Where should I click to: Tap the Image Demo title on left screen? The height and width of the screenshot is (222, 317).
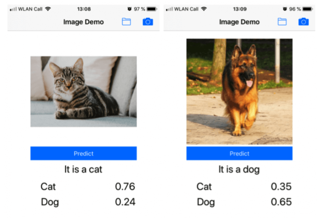pyautogui.click(x=83, y=22)
